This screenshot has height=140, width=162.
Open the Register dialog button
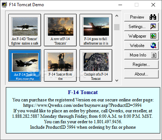click(141, 65)
